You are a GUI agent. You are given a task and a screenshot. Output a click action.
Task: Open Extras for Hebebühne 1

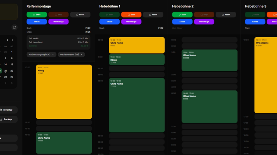click(x=109, y=21)
